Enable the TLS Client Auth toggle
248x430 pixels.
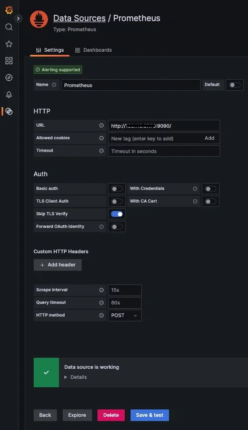[x=117, y=202]
